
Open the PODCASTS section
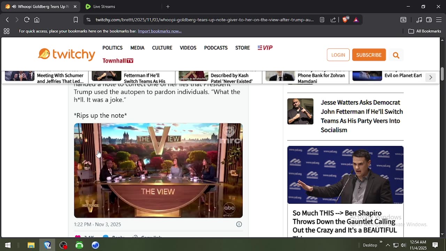pos(216,48)
